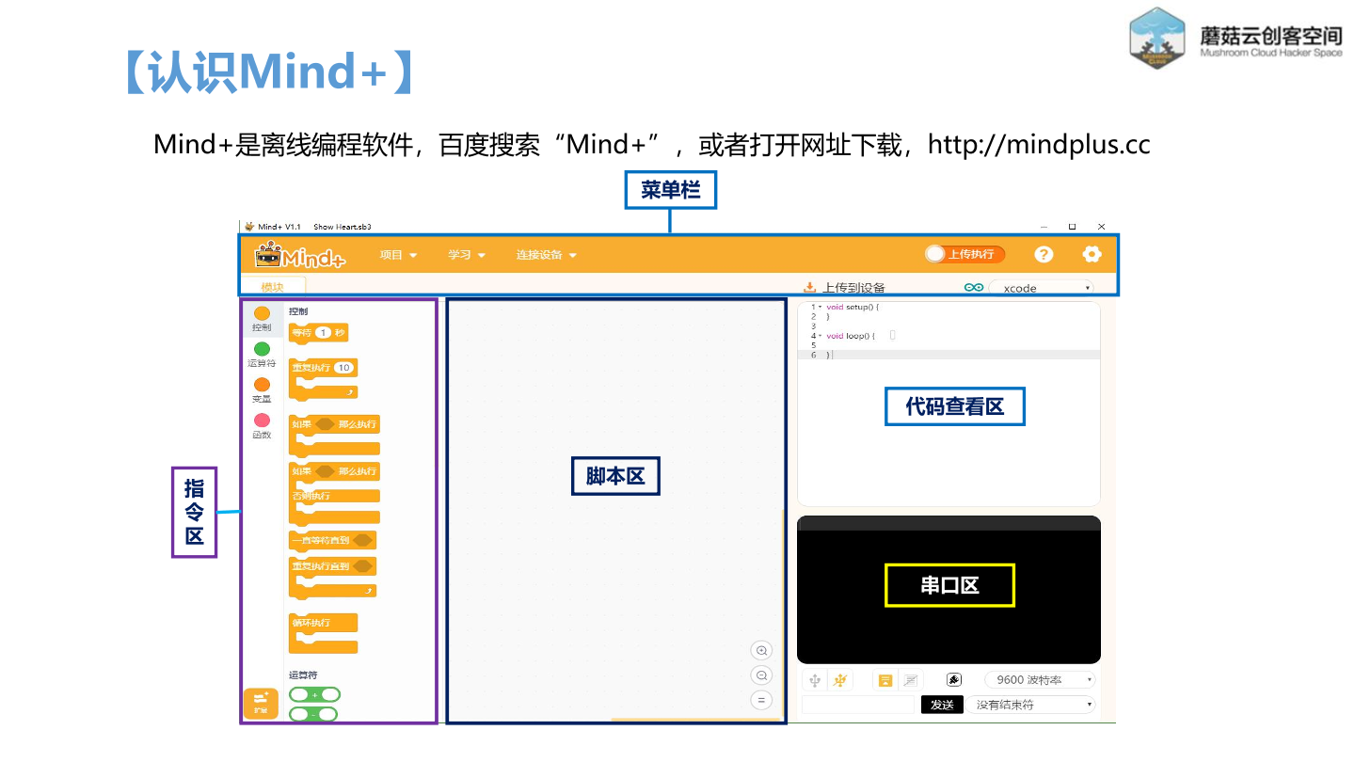The image size is (1355, 762).
Task: Click the 扩展 extension button icon
Action: coord(261,703)
